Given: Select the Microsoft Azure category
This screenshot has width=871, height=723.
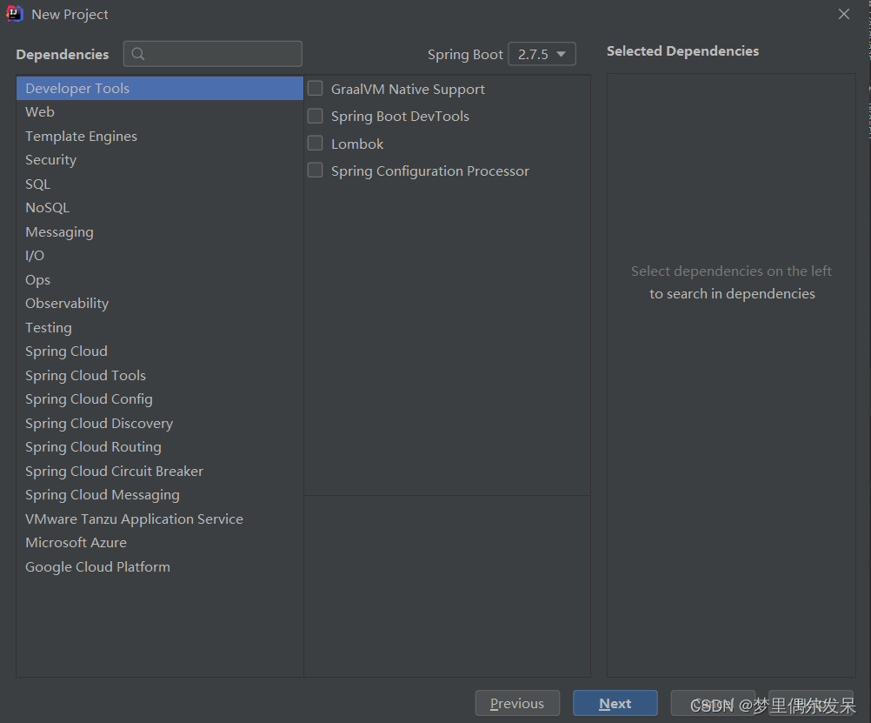Looking at the screenshot, I should 76,543.
